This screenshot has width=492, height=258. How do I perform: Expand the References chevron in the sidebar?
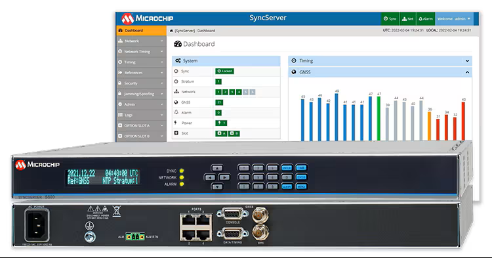[x=161, y=72]
